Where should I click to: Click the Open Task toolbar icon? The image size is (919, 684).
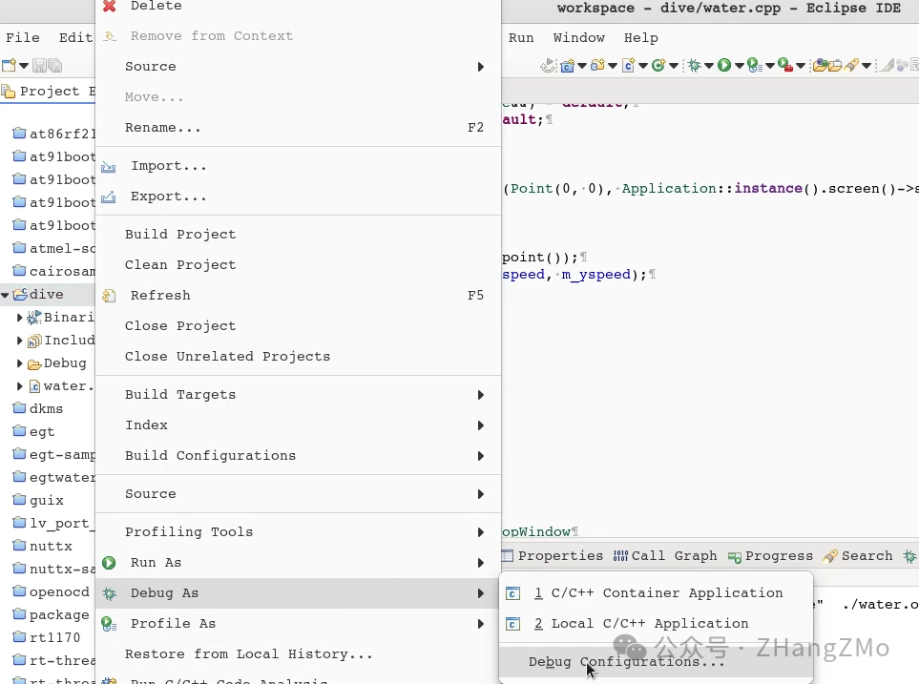click(835, 66)
